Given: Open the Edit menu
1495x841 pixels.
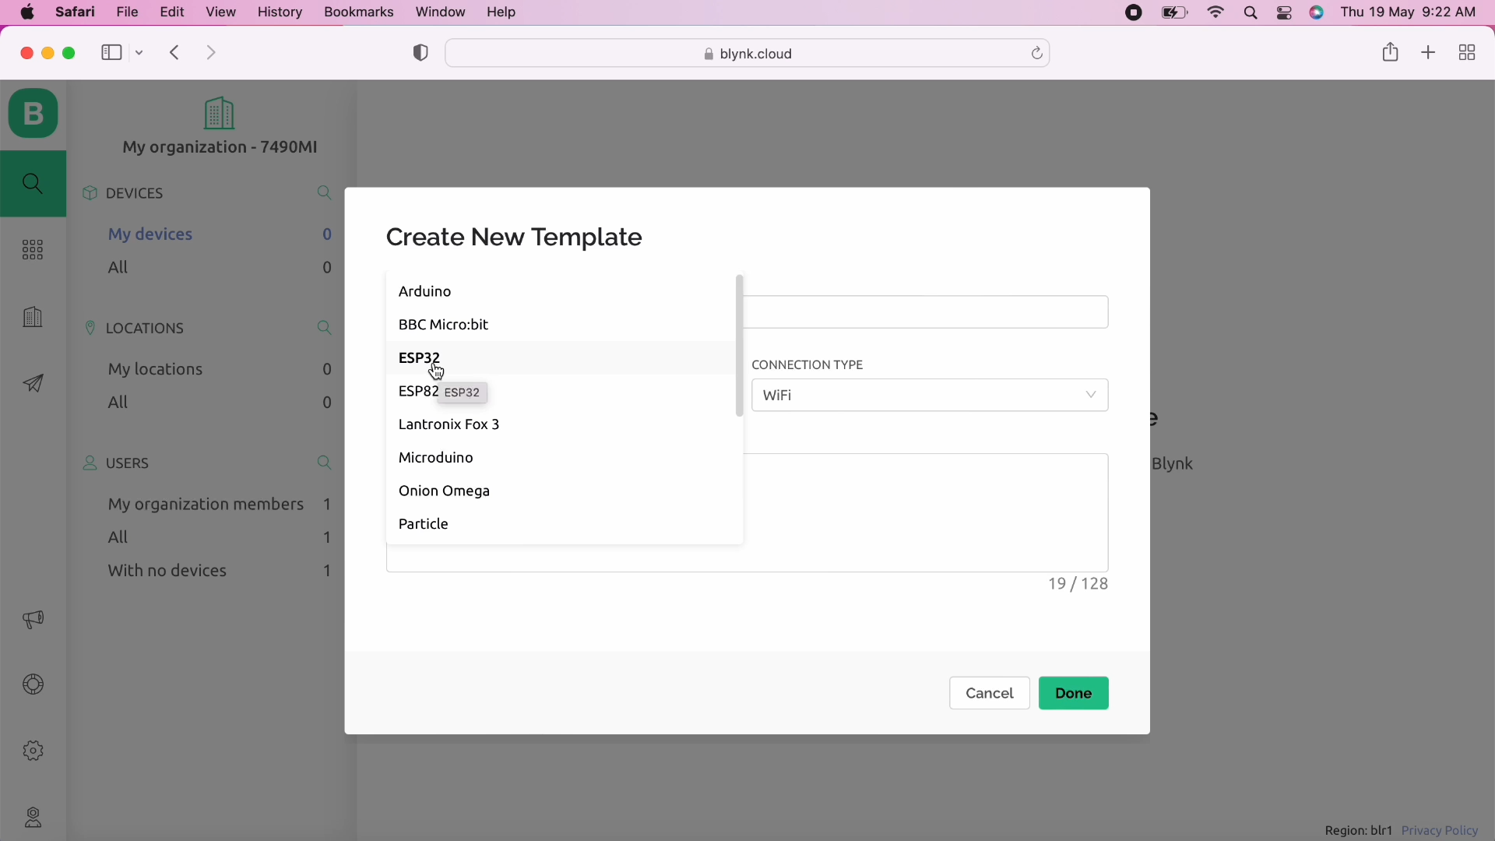Looking at the screenshot, I should point(172,12).
